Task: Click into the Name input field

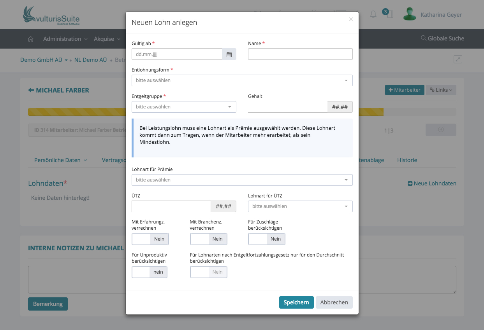Action: [x=300, y=54]
